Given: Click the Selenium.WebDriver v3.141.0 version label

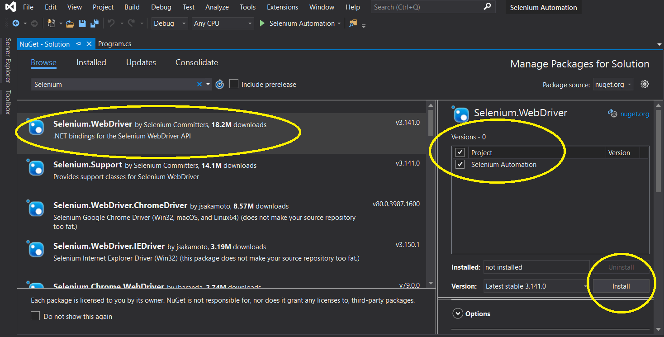Looking at the screenshot, I should pos(408,123).
